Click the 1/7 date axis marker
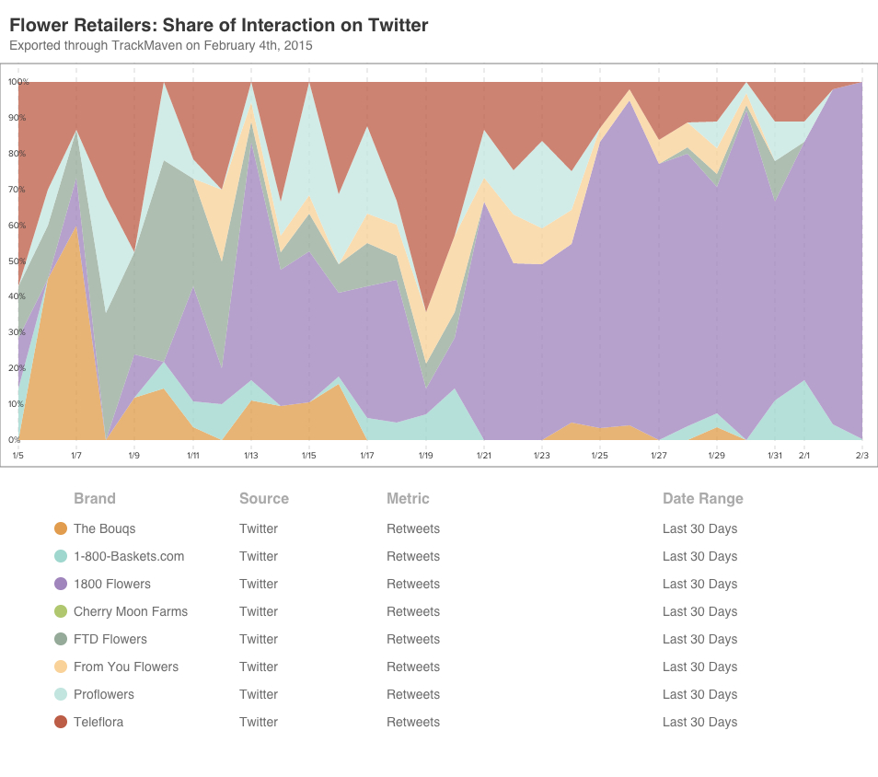This screenshot has width=878, height=777. coord(75,455)
